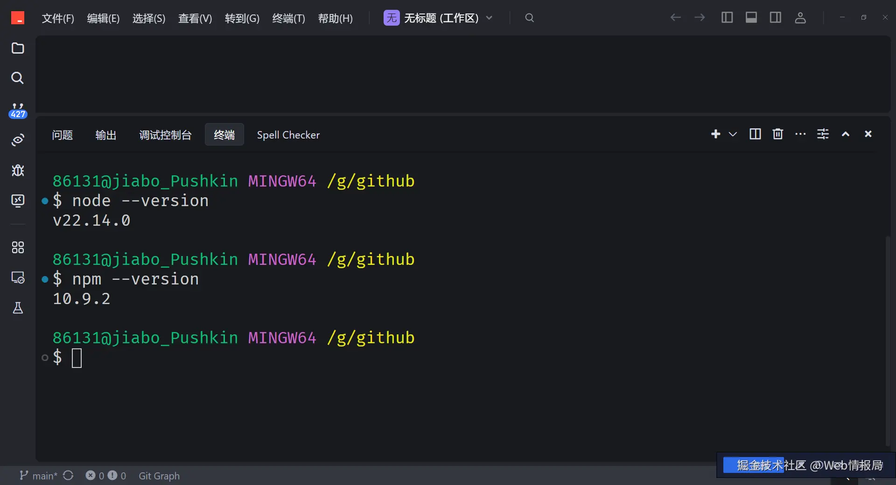Toggle the primary sidebar visibility

727,18
